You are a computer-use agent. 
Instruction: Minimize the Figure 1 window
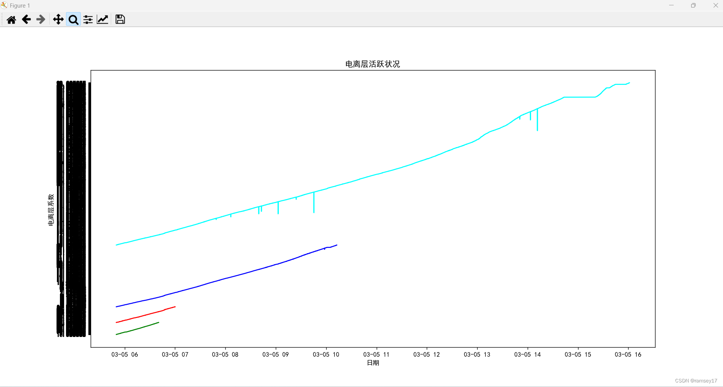pyautogui.click(x=671, y=5)
